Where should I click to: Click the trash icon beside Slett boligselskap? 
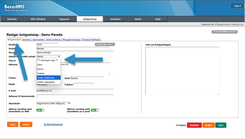(45, 125)
